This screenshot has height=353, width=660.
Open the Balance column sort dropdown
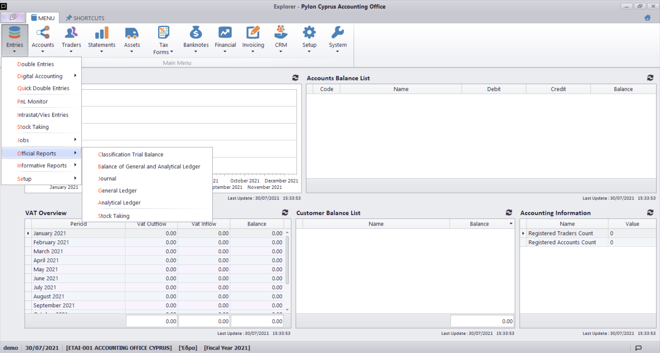511,224
